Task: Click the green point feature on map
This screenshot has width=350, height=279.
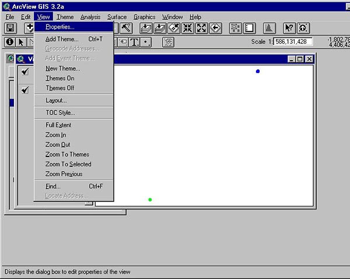Action: click(150, 200)
